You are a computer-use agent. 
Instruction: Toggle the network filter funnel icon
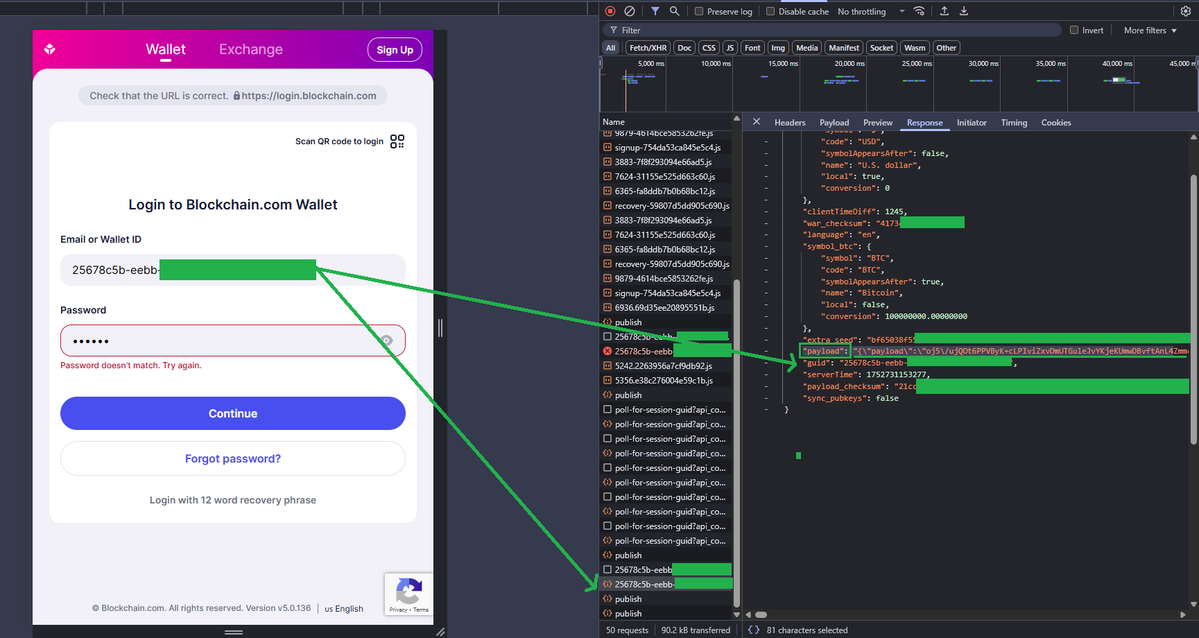pyautogui.click(x=655, y=11)
